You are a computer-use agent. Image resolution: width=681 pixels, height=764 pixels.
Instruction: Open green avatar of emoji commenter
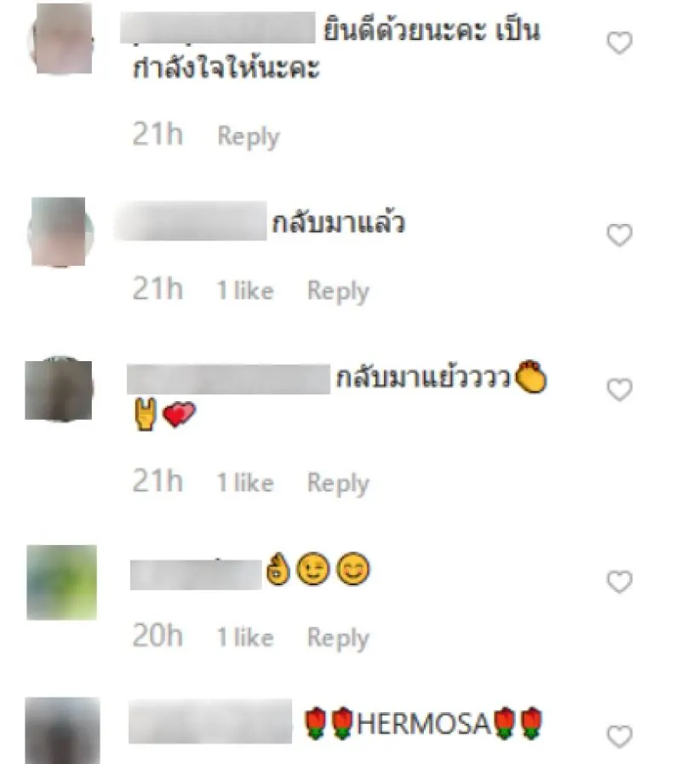coord(61,583)
